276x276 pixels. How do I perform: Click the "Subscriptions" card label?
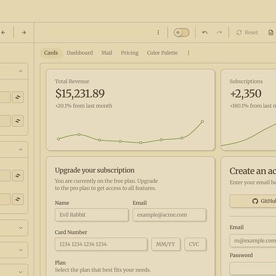click(x=246, y=81)
